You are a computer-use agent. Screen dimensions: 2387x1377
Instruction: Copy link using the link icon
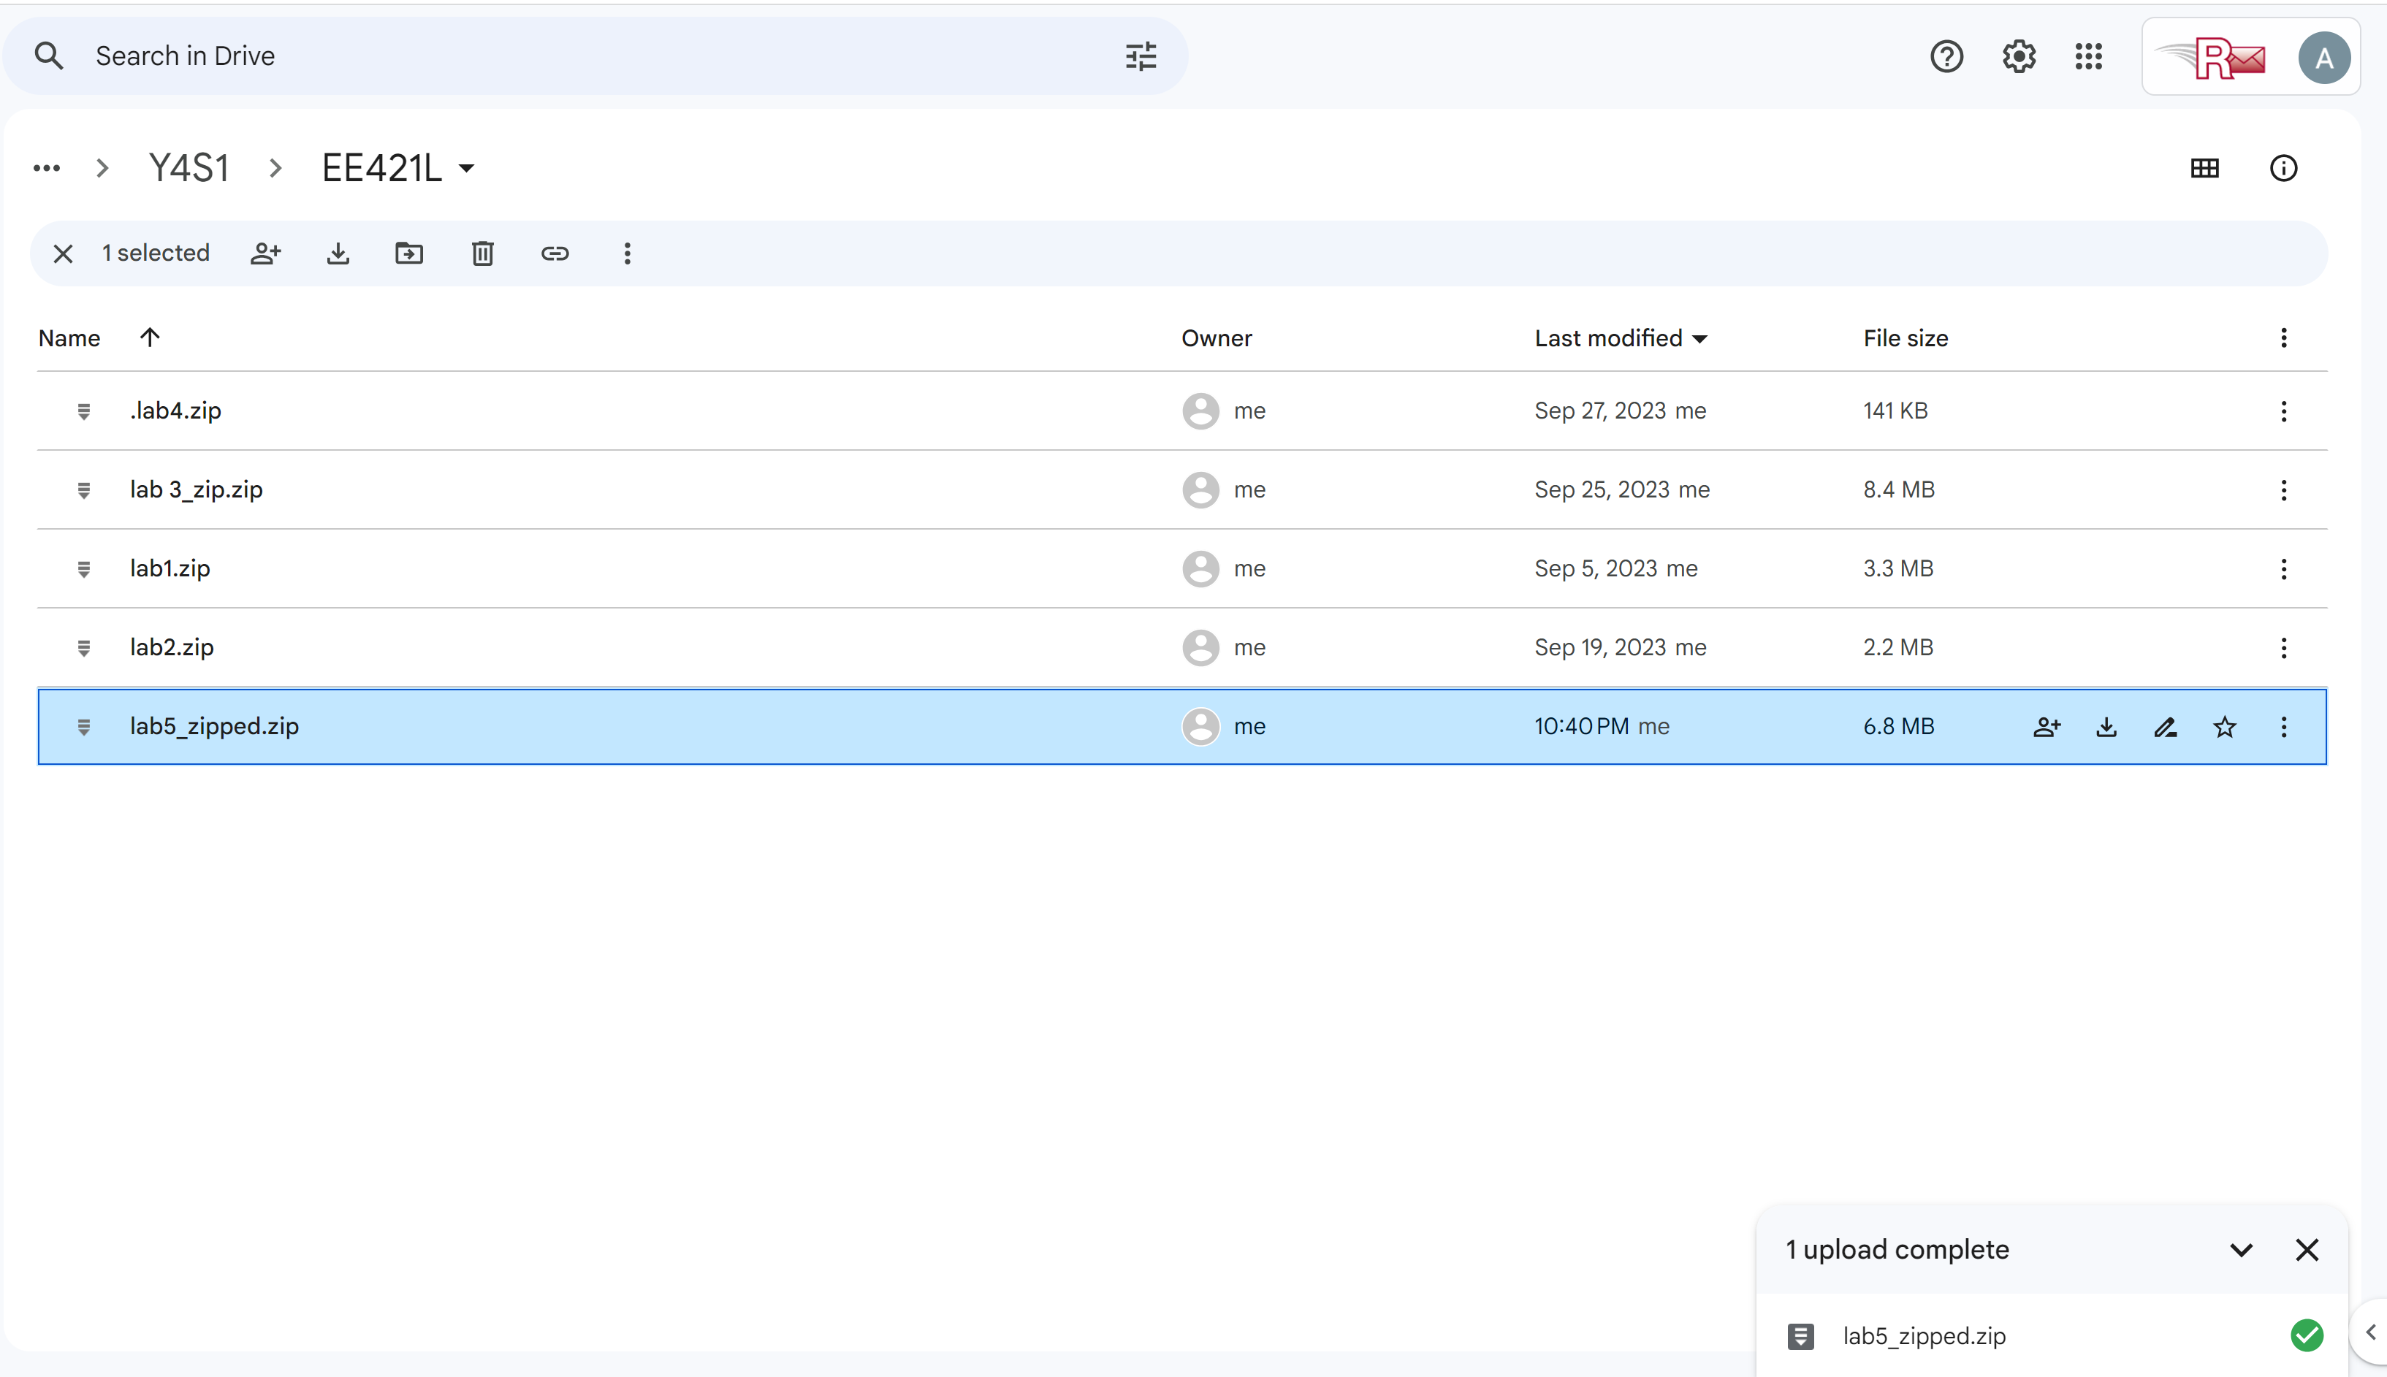coord(555,253)
